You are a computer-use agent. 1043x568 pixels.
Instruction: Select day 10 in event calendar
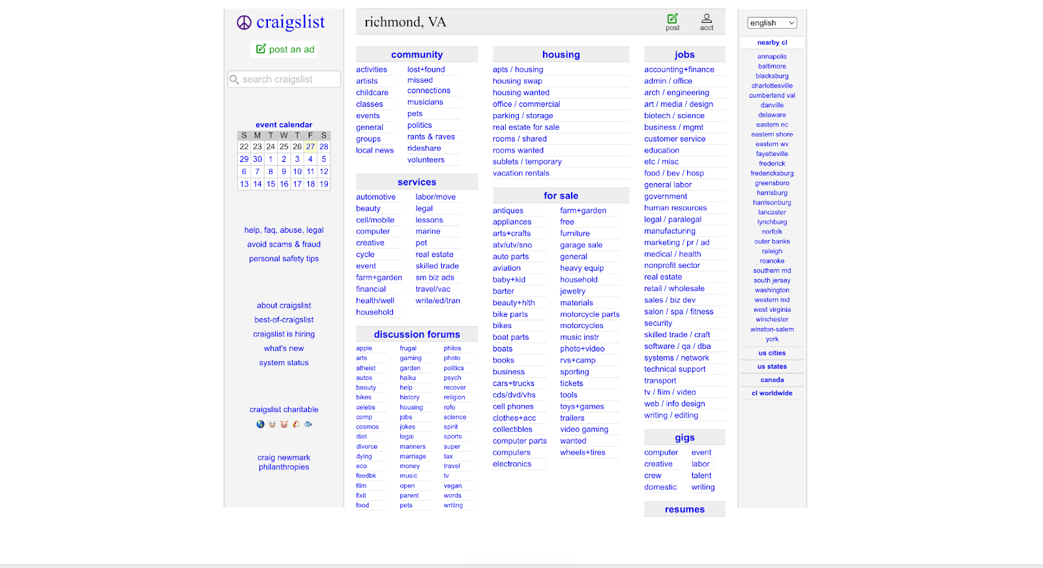(x=297, y=172)
